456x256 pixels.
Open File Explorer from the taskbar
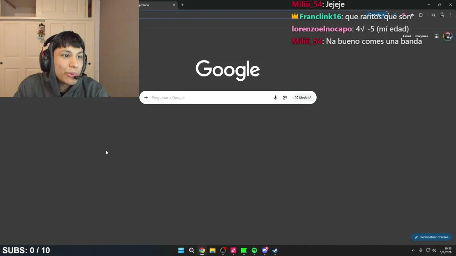pos(212,250)
